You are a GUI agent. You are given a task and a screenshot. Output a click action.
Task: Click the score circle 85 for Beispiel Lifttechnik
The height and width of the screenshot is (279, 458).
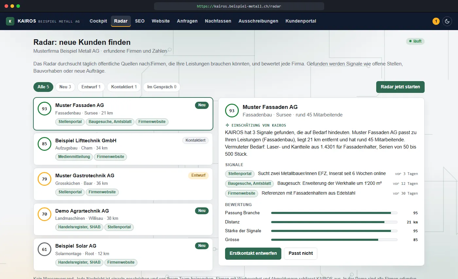point(44,144)
